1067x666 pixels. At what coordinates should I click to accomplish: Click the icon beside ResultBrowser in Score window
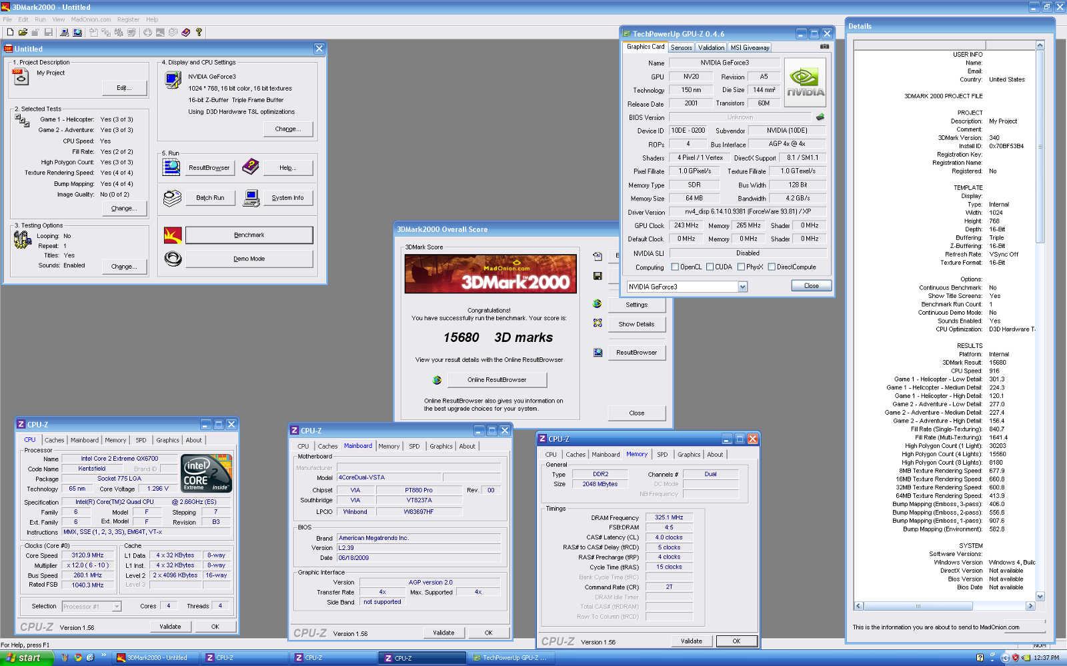[598, 352]
